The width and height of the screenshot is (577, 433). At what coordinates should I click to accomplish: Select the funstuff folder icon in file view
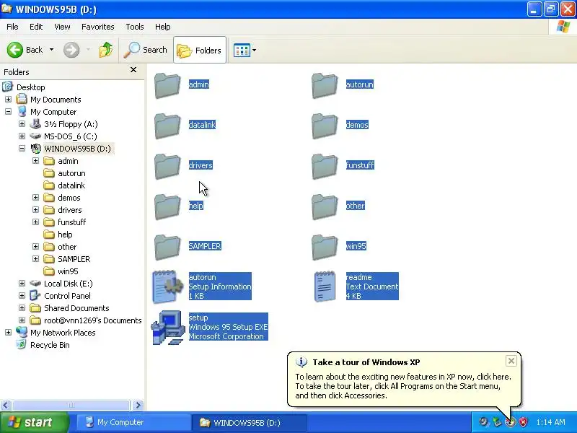pos(325,167)
